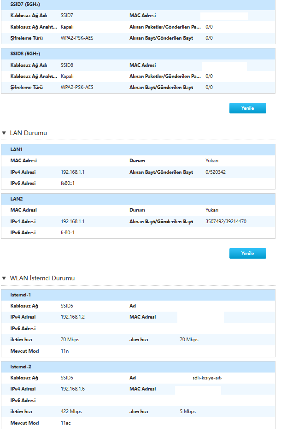The width and height of the screenshot is (281, 432).
Task: Select the iletim hızı value 422 Mbps
Action: [71, 412]
